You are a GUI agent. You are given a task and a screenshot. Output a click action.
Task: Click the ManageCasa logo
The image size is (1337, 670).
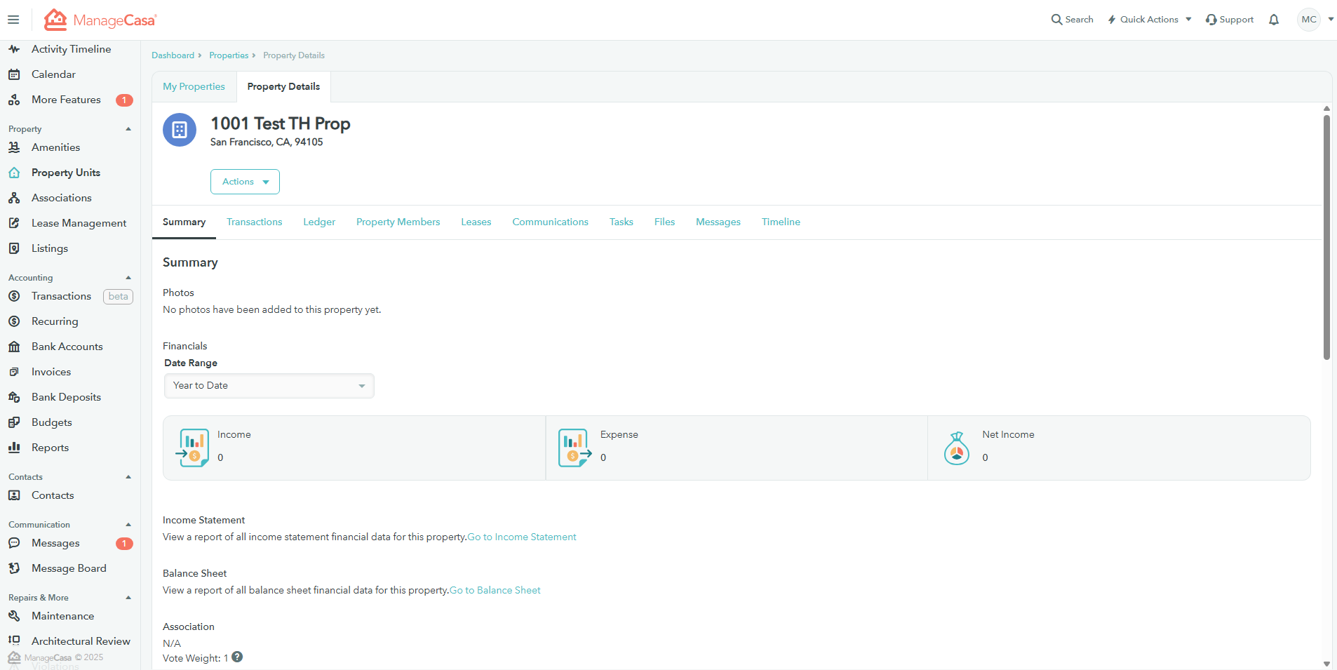[100, 20]
